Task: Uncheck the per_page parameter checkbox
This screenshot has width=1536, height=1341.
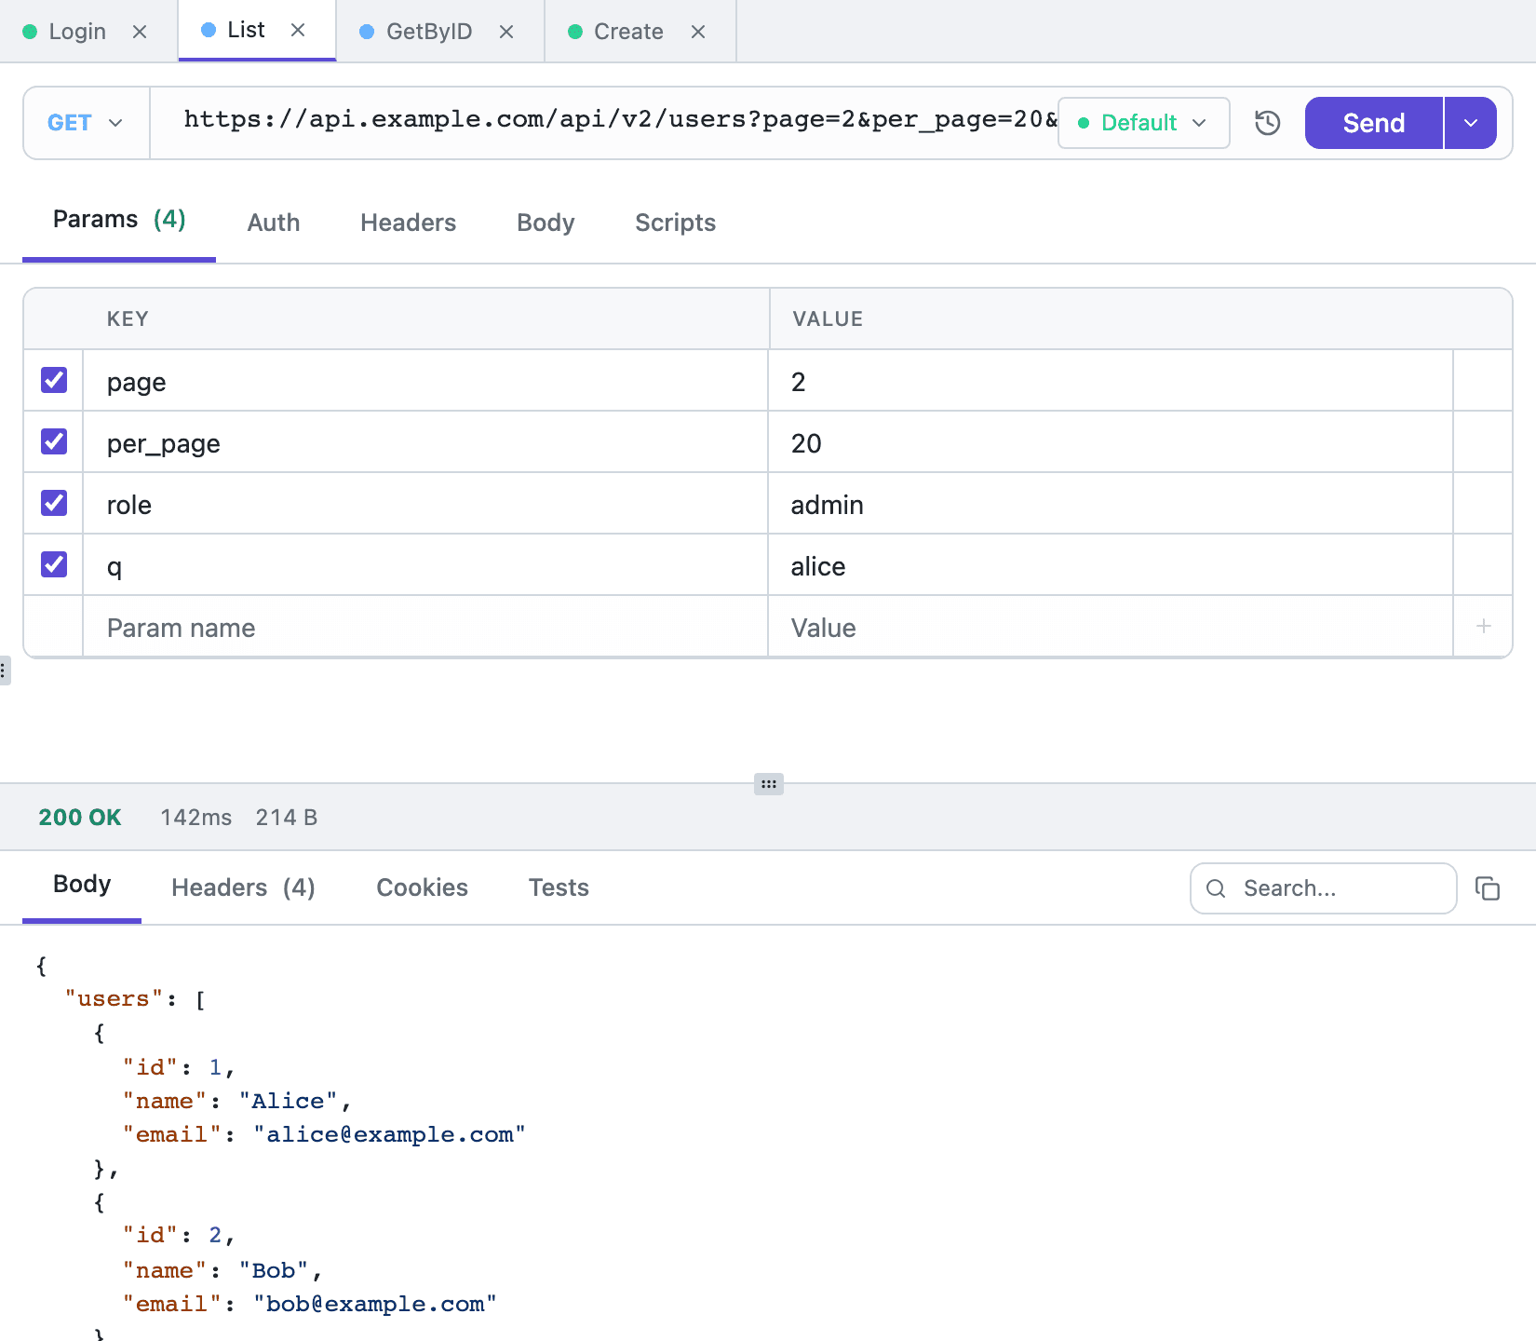Action: (54, 441)
